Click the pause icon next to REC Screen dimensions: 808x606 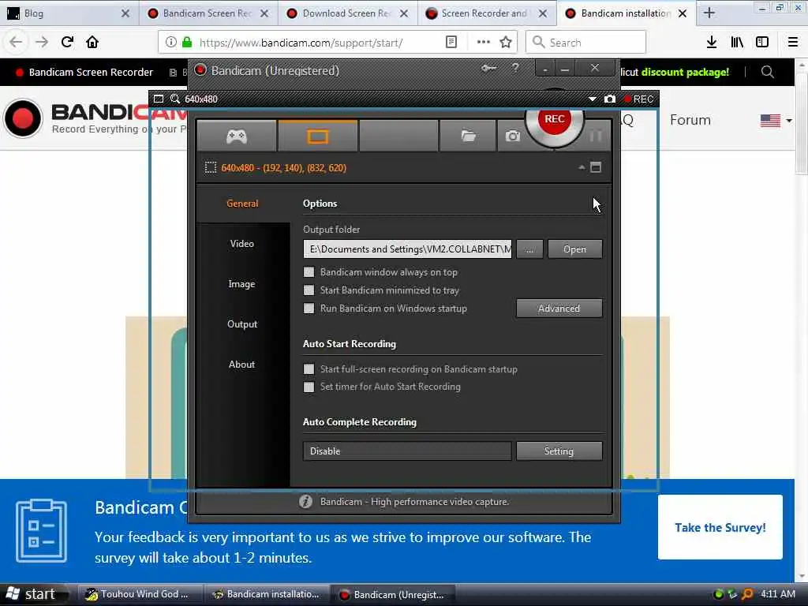(x=595, y=136)
